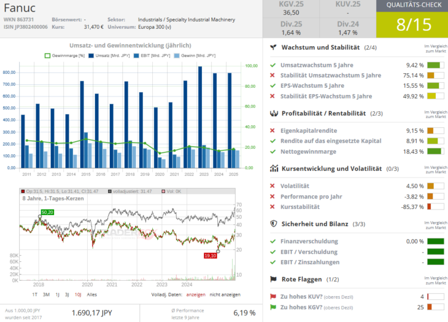448x322 pixels.
Task: Click the Sicherheit und Bilanz shield icon
Action: (x=273, y=224)
